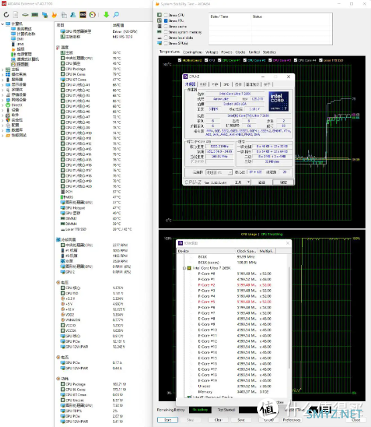This screenshot has height=427, width=371.
Task: Toggle the Motherboard graph checkbox
Action: coord(179,60)
